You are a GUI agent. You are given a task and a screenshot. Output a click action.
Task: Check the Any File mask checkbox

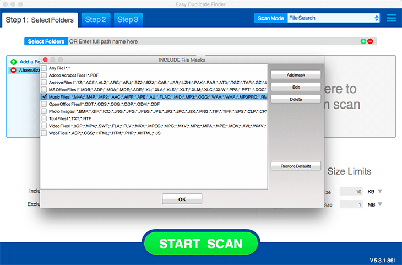click(44, 68)
